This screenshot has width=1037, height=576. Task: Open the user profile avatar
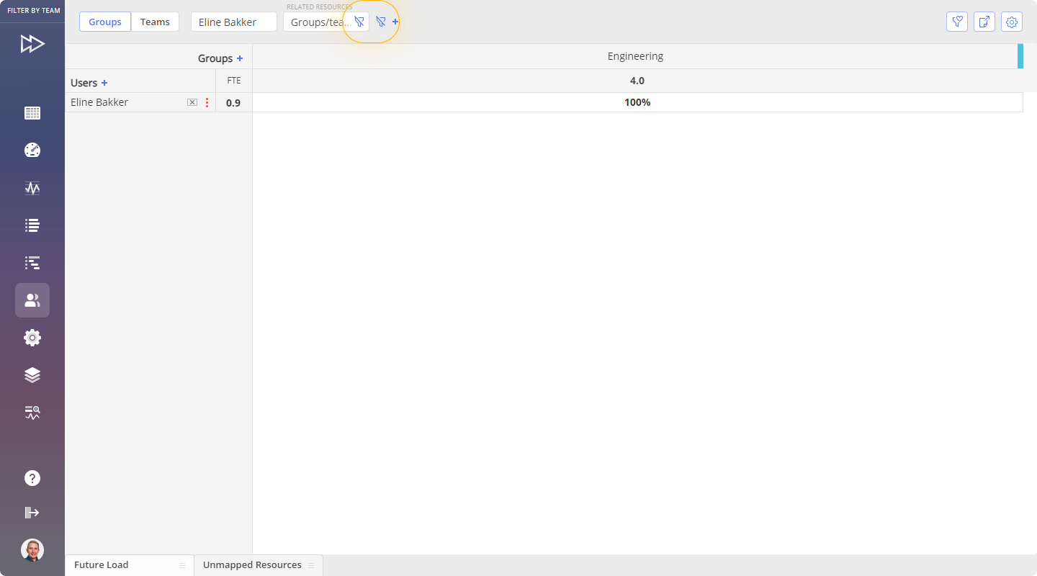pos(32,550)
